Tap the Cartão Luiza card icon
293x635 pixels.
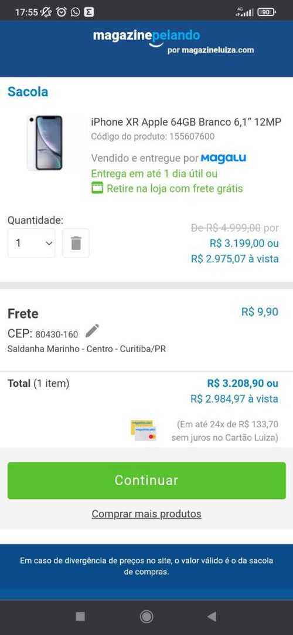click(x=144, y=431)
